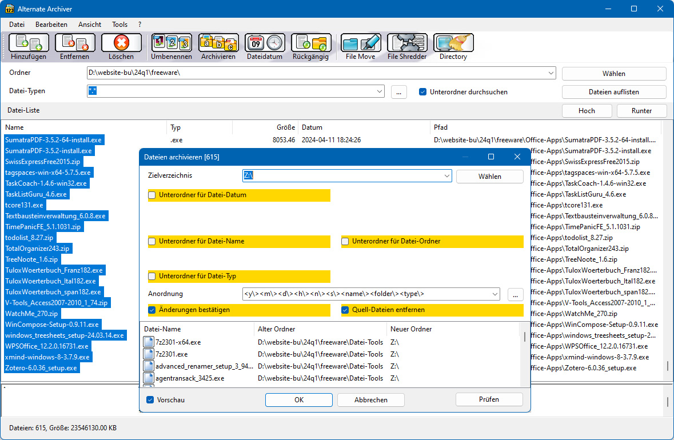Open the Datei menu
Viewport: 674px width, 440px height.
coord(17,25)
